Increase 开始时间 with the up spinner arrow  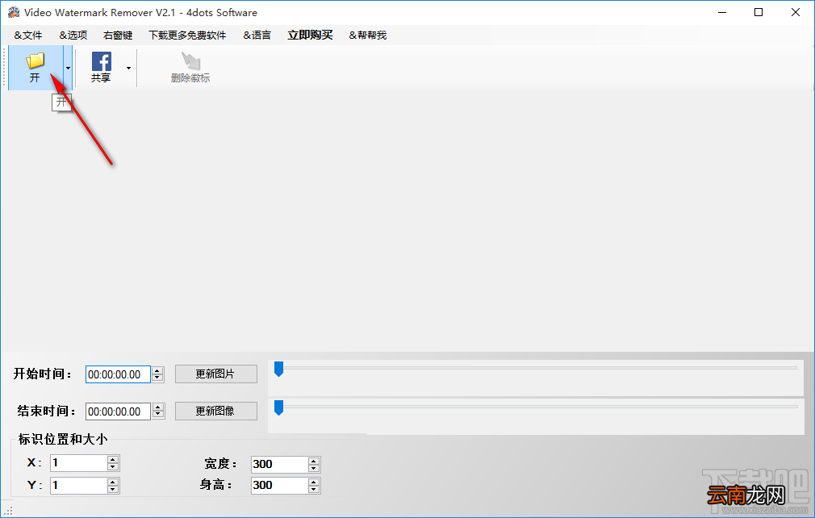pyautogui.click(x=158, y=370)
